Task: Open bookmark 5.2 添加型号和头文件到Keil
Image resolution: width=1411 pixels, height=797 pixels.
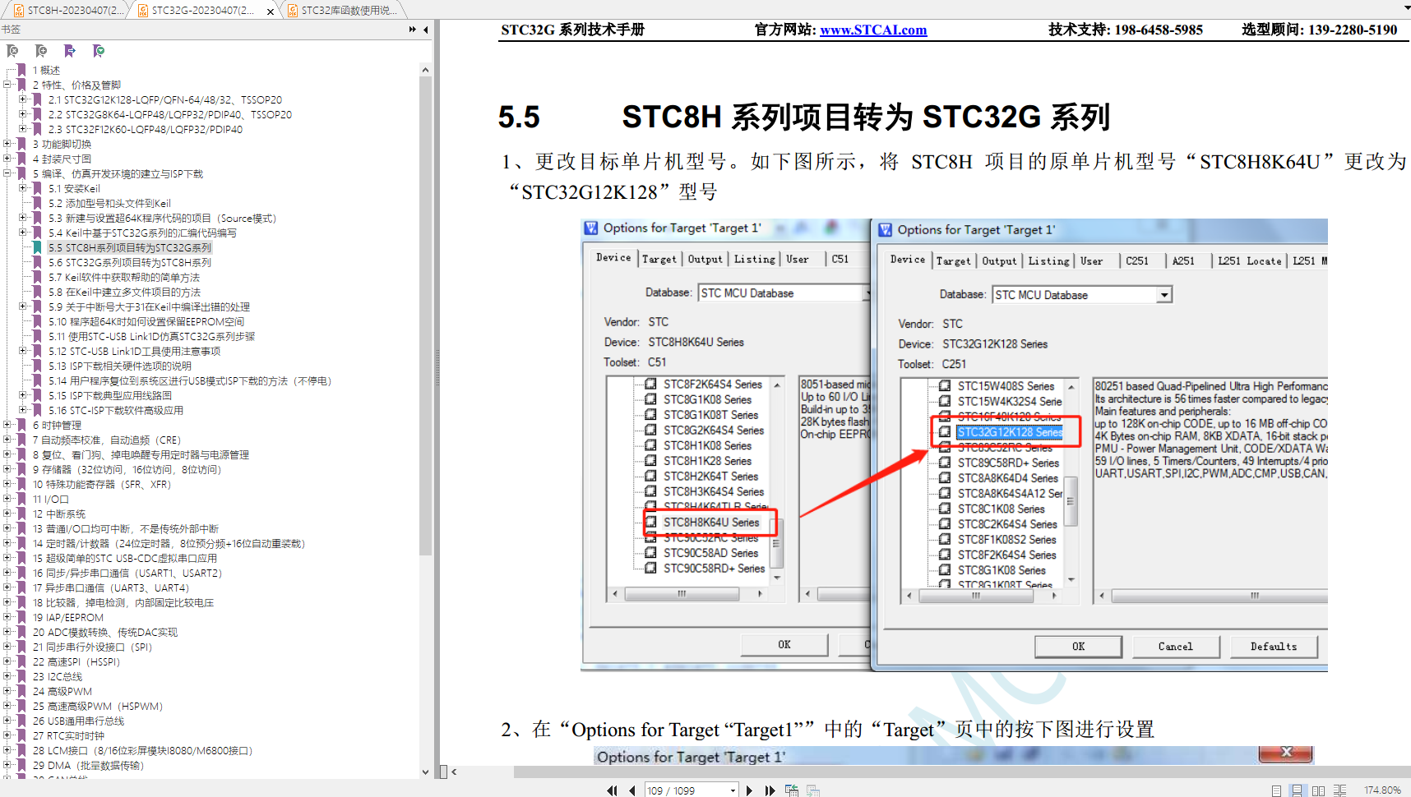Action: (x=109, y=203)
